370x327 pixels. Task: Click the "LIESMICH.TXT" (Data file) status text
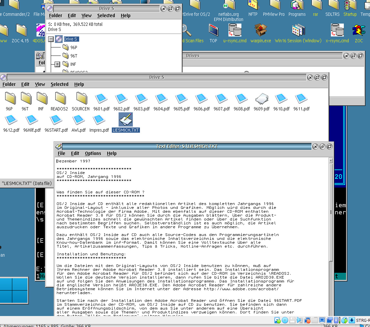click(x=27, y=183)
